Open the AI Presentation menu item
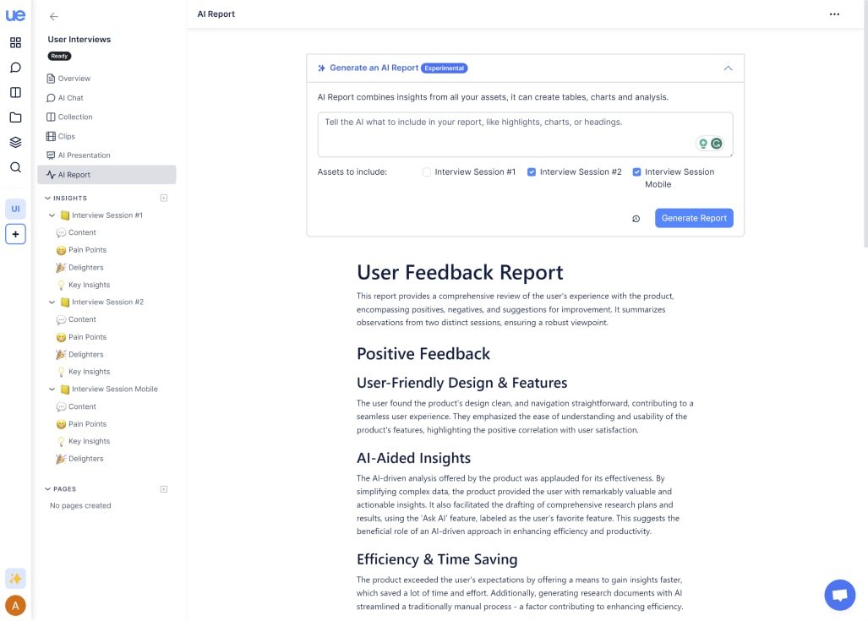Screen dimensions: 868x621 point(84,155)
